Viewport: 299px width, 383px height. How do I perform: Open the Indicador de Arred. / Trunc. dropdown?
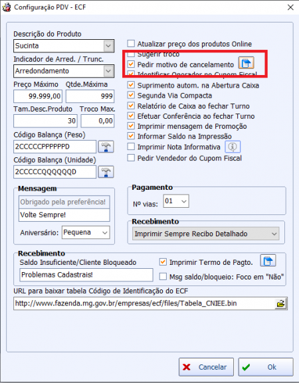(x=108, y=71)
